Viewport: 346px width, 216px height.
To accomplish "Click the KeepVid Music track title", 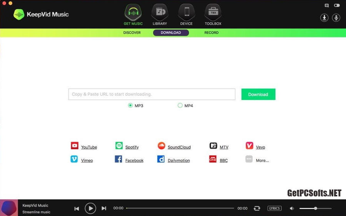I will point(35,205).
